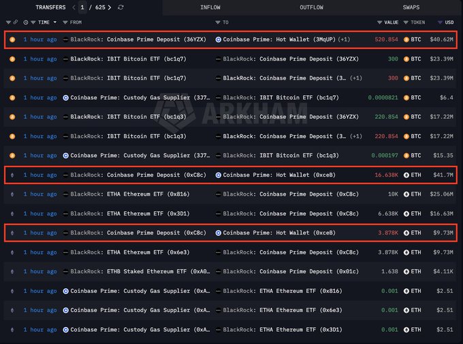Open ETHA Ethereum ETF (0x816) sender of 10K ETH
Image resolution: width=463 pixels, height=344 pixels.
129,194
